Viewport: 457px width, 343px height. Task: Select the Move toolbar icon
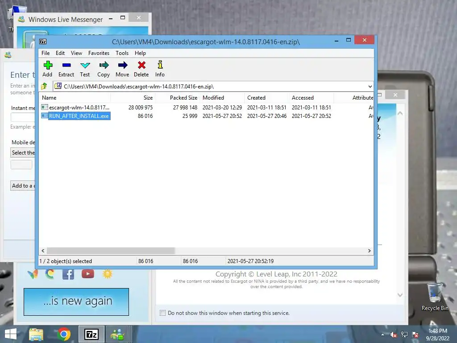[x=123, y=65]
